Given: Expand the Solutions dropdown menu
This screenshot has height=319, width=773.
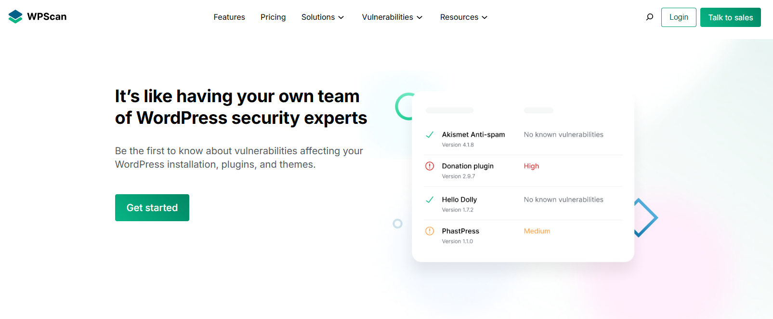Looking at the screenshot, I should tap(322, 17).
